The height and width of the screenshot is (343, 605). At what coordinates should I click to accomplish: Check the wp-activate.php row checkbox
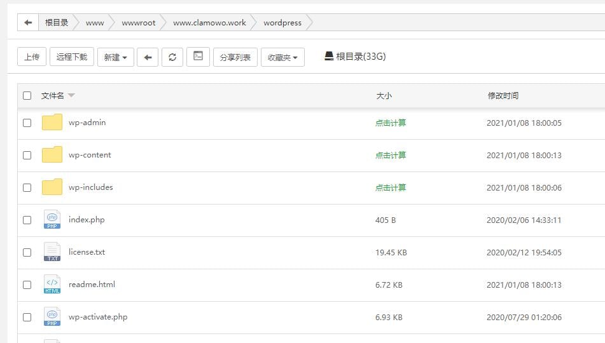click(x=27, y=317)
